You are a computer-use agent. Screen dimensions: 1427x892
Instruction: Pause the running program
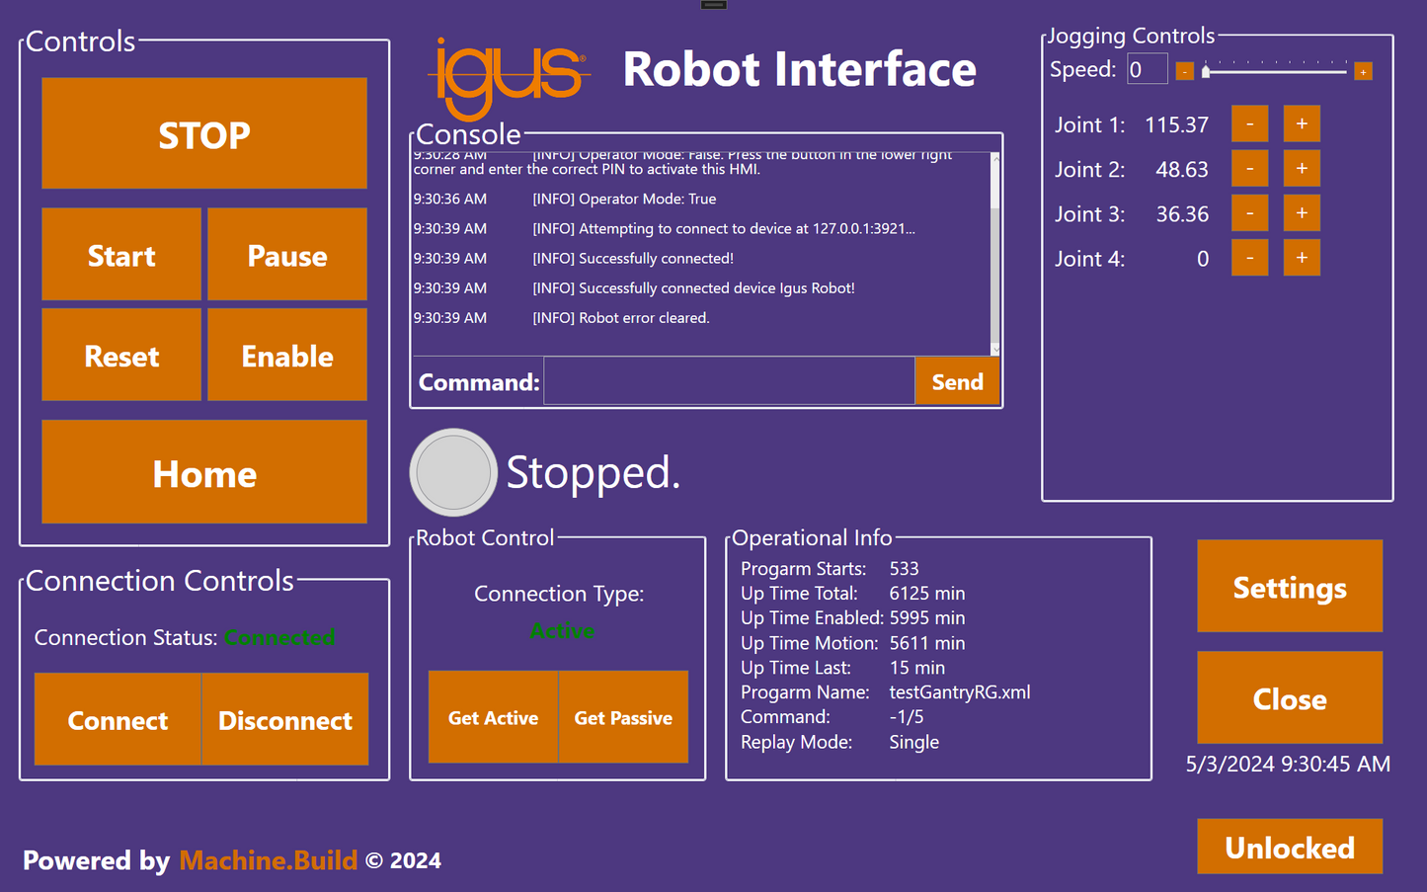(286, 254)
